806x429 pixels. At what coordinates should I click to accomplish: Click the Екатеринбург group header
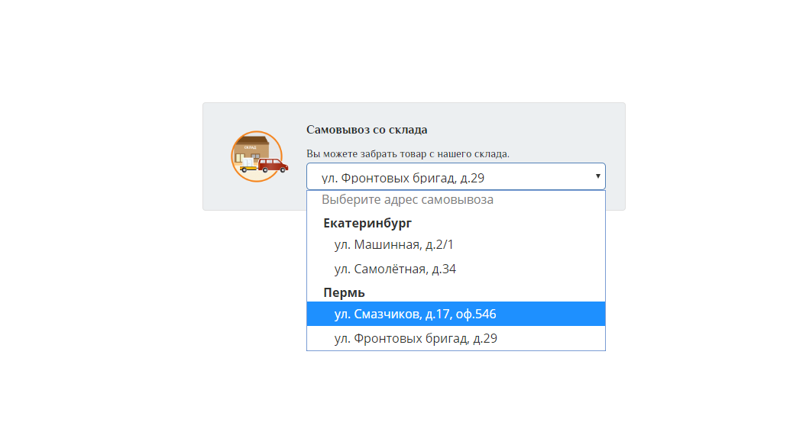click(x=367, y=223)
